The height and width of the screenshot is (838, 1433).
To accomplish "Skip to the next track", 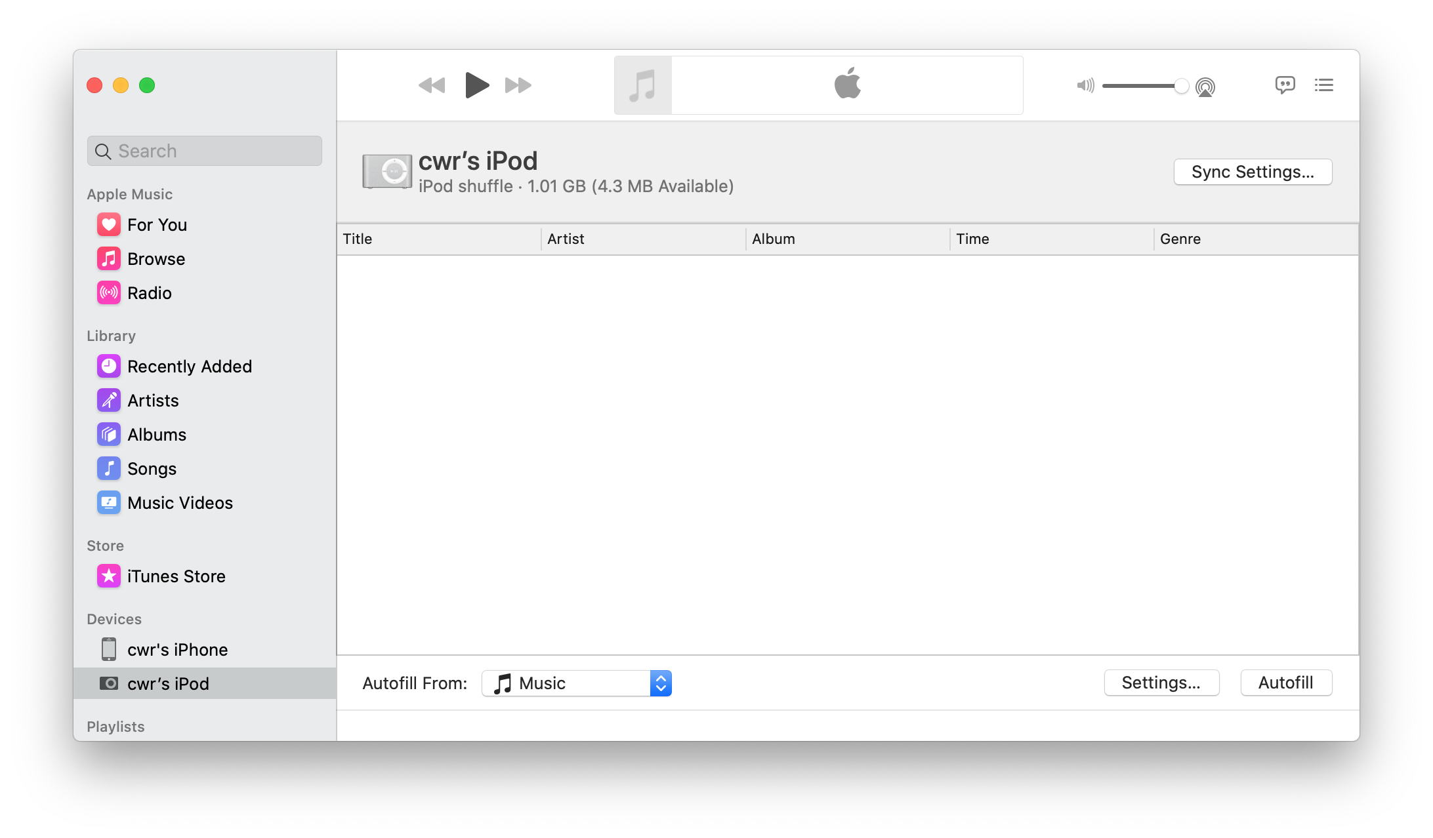I will (x=518, y=85).
